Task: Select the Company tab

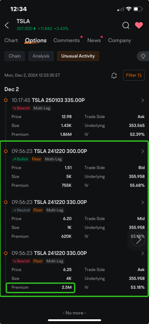Action: click(119, 40)
